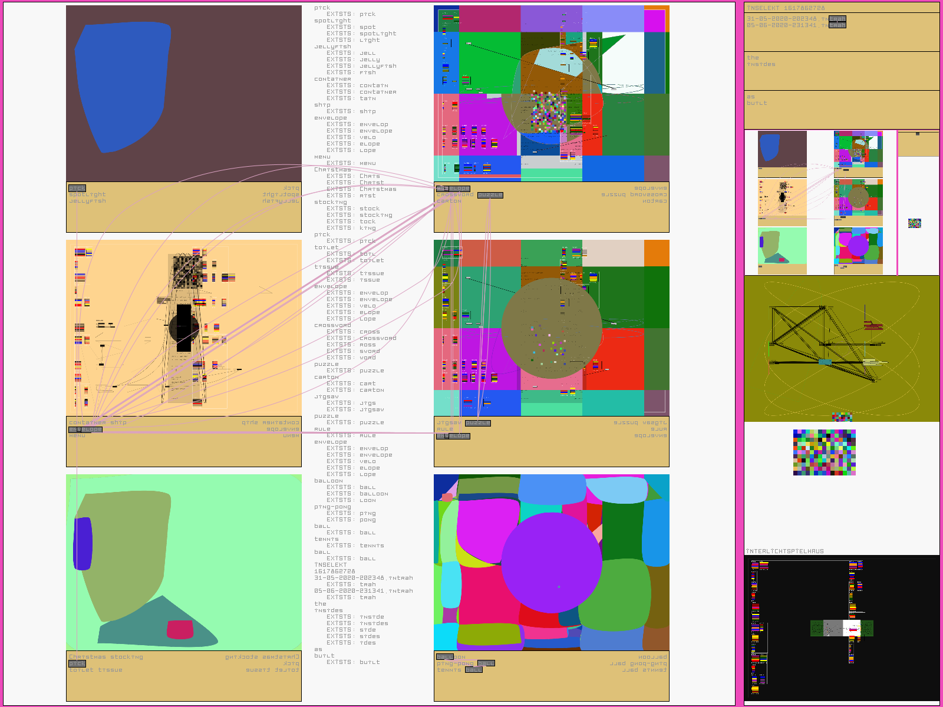Click the small noise-pixel square in the right strip
Image resolution: width=943 pixels, height=707 pixels.
click(x=914, y=223)
